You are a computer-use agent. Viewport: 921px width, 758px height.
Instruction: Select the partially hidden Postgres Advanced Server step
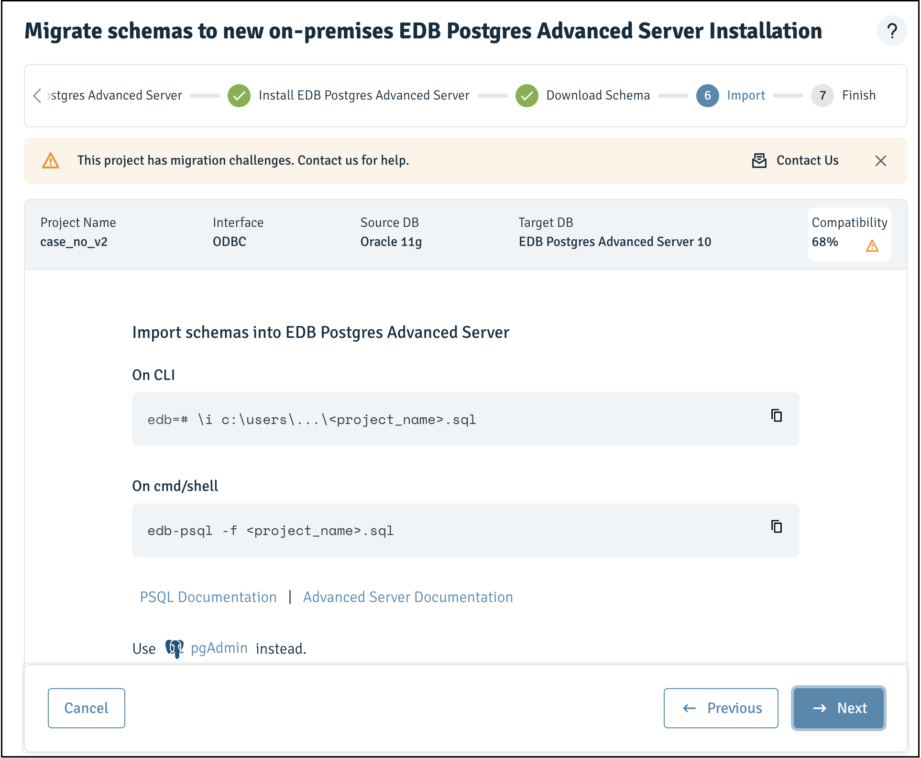[x=115, y=96]
